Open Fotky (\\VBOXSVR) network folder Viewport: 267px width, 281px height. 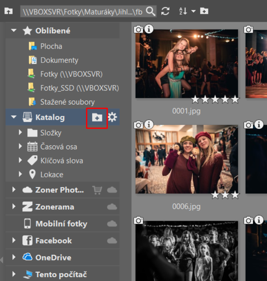pyautogui.click(x=71, y=74)
